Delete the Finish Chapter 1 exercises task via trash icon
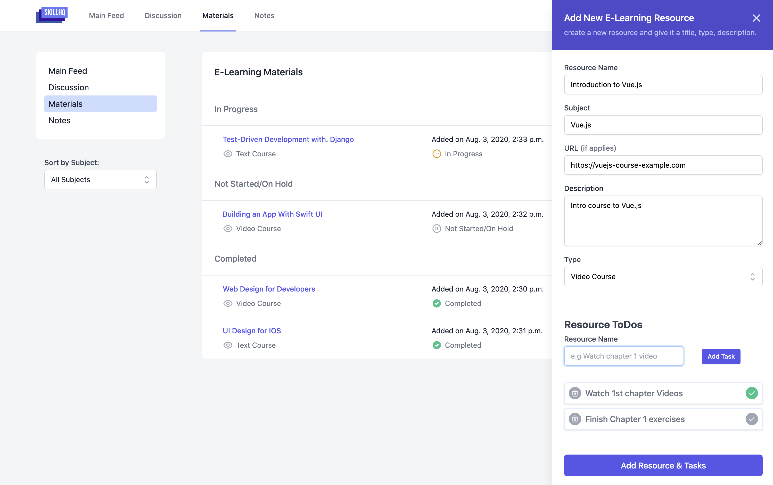 click(x=575, y=419)
